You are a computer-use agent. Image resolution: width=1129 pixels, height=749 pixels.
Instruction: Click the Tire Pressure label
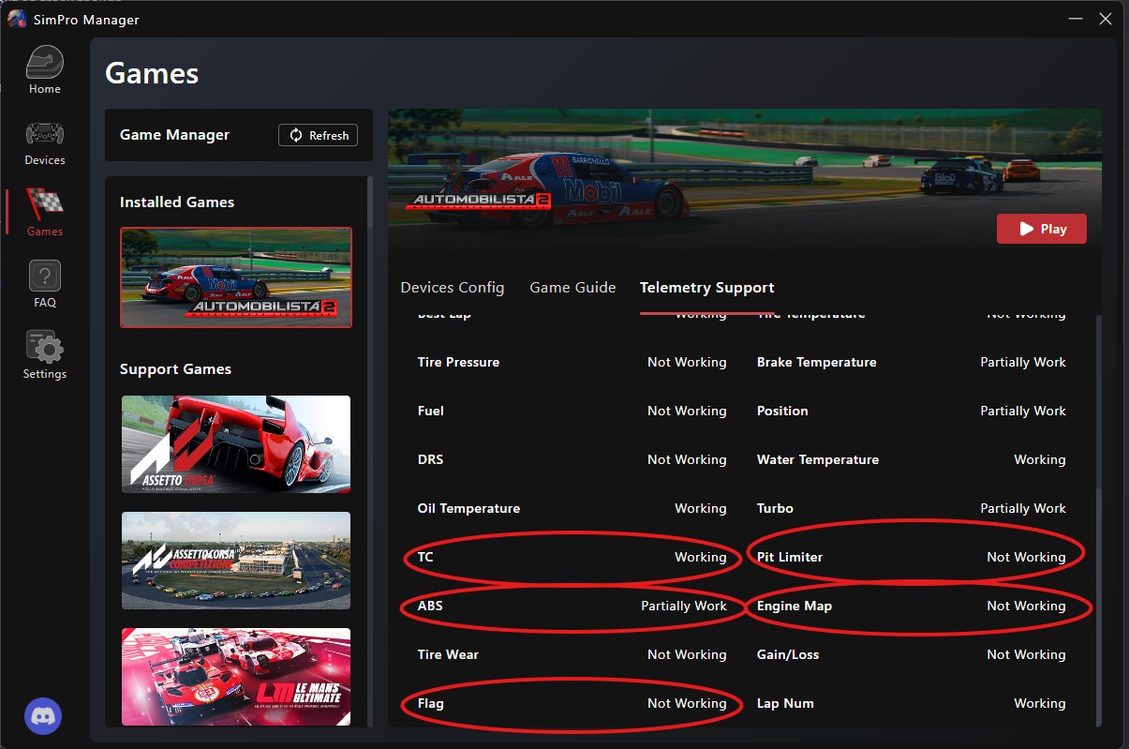point(458,362)
